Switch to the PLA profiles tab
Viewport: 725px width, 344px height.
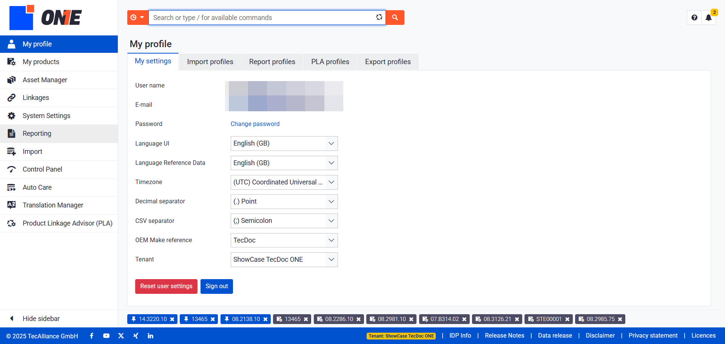click(330, 62)
